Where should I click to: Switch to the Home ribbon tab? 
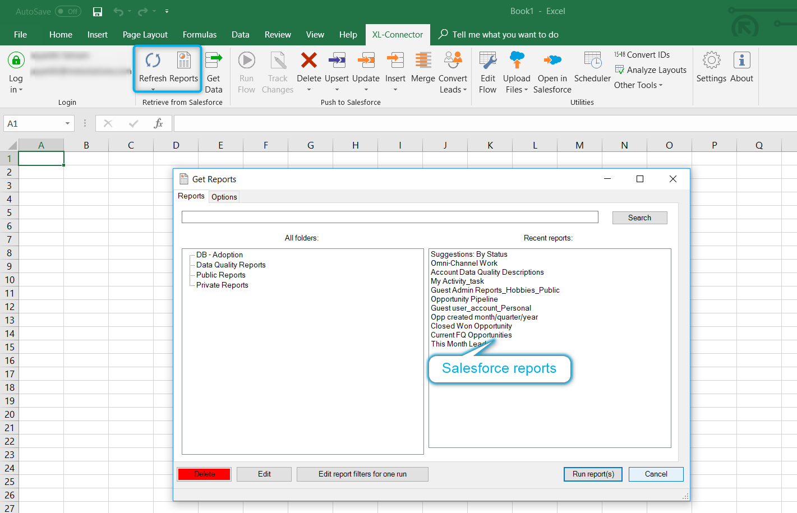(61, 35)
